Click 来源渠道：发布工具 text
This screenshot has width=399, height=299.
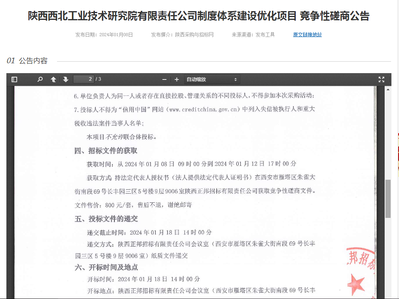(x=253, y=35)
